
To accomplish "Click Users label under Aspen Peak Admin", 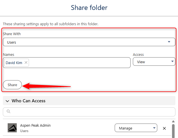I will [x=24, y=131].
